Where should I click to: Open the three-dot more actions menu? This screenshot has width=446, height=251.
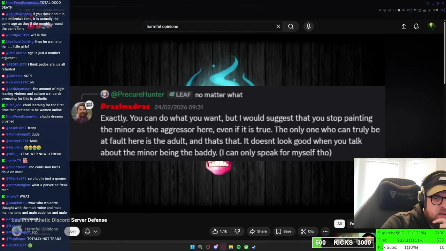(325, 231)
